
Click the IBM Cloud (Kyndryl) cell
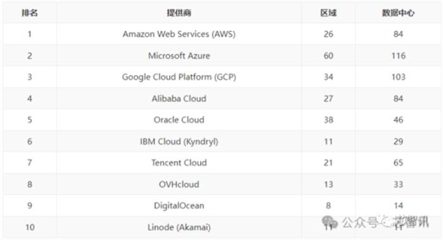tap(179, 141)
